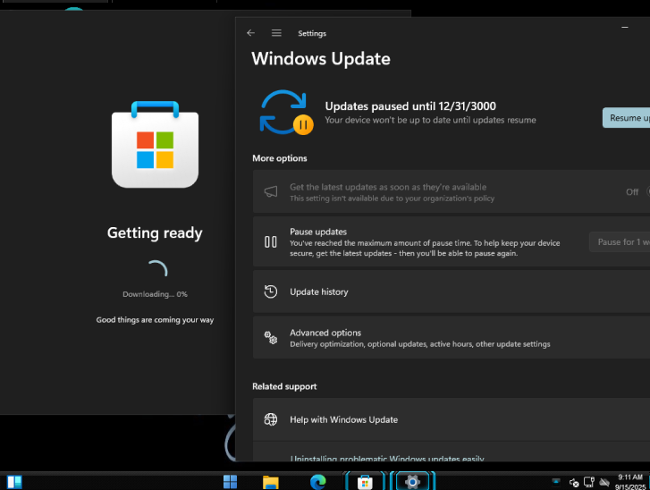
Task: Click the Windows Update page heading
Action: coord(321,58)
